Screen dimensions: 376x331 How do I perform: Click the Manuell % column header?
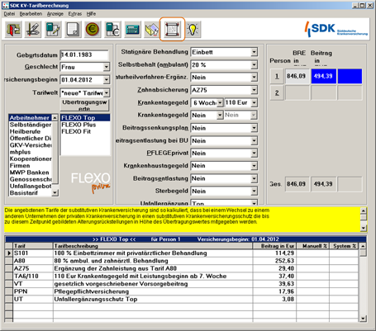point(313,246)
